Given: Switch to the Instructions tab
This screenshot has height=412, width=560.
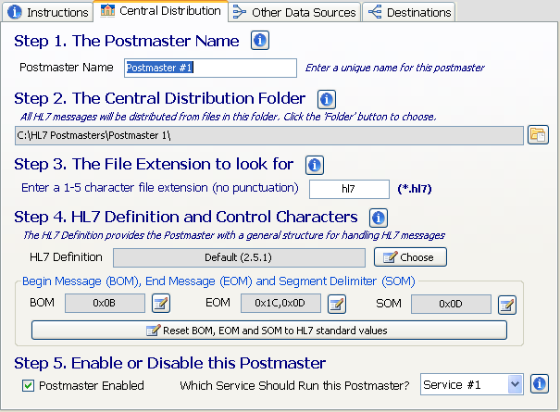Looking at the screenshot, I should point(48,12).
